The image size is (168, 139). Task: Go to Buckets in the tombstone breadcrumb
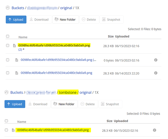pos(17,93)
